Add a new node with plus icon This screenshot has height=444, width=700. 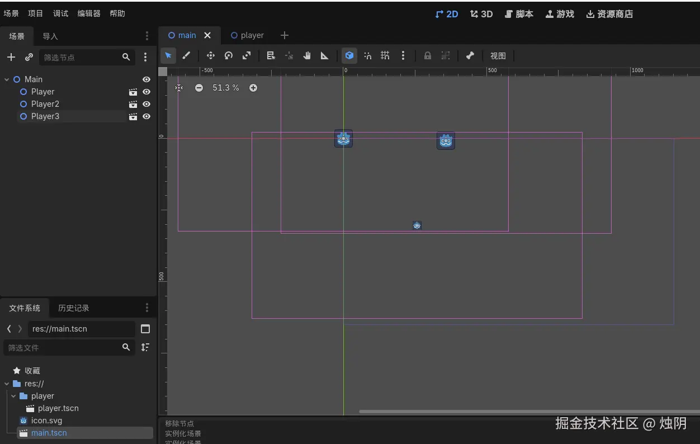tap(11, 57)
